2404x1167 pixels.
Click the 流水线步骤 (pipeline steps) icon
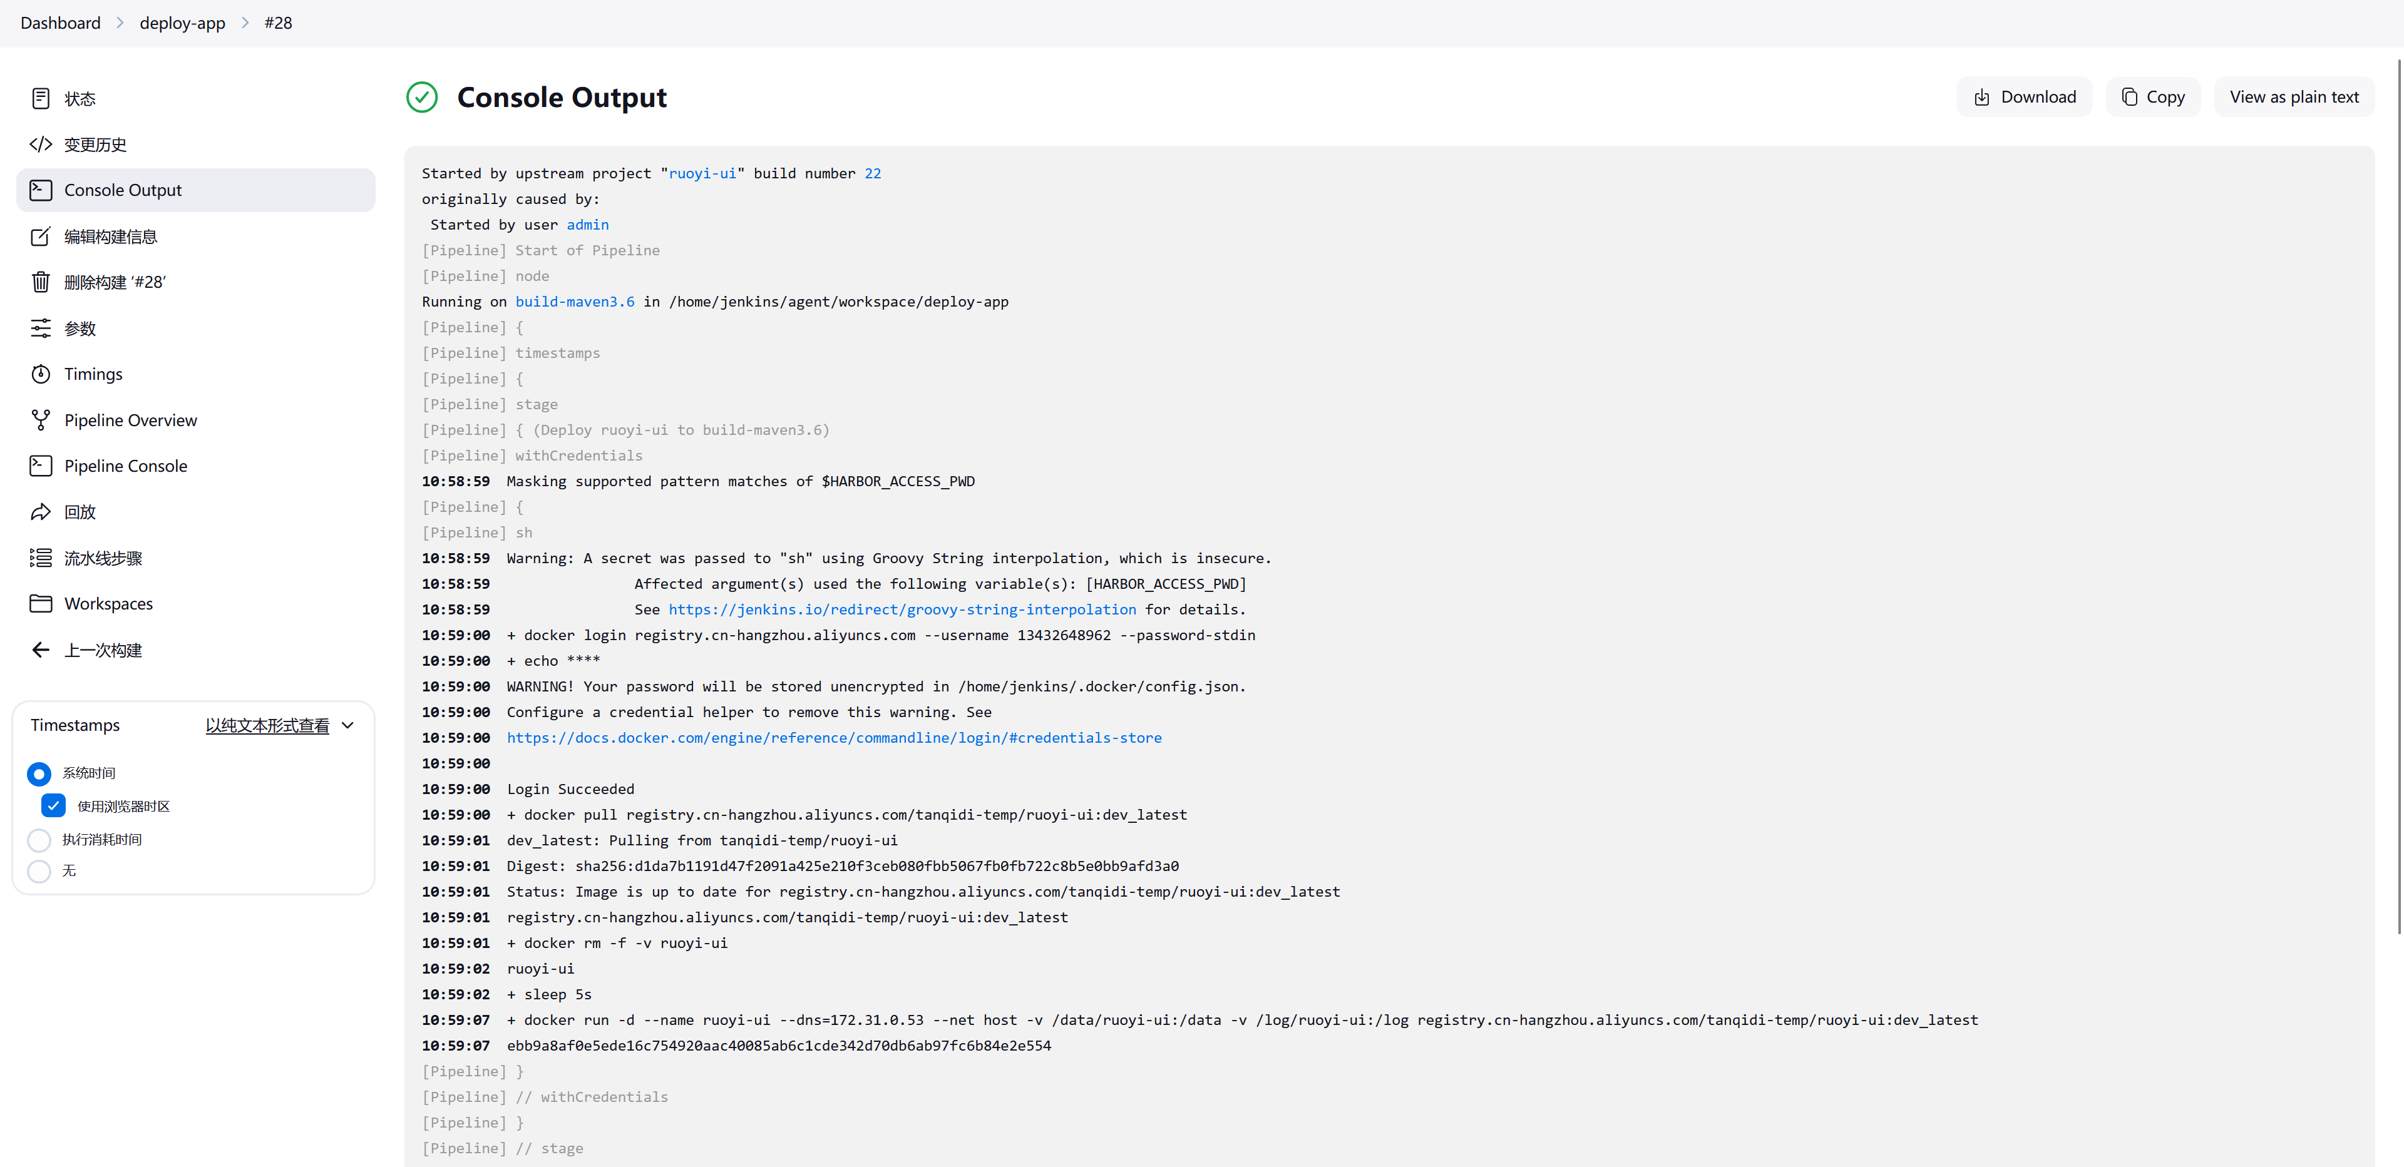coord(41,558)
